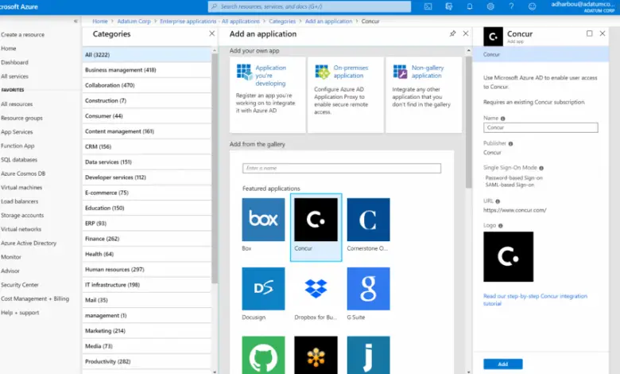Click the Add button in Concur blade
The width and height of the screenshot is (620, 374).
[502, 364]
